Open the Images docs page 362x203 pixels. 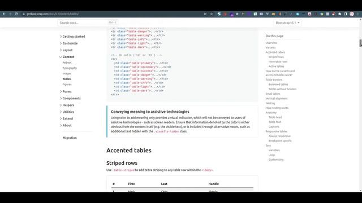(67, 73)
